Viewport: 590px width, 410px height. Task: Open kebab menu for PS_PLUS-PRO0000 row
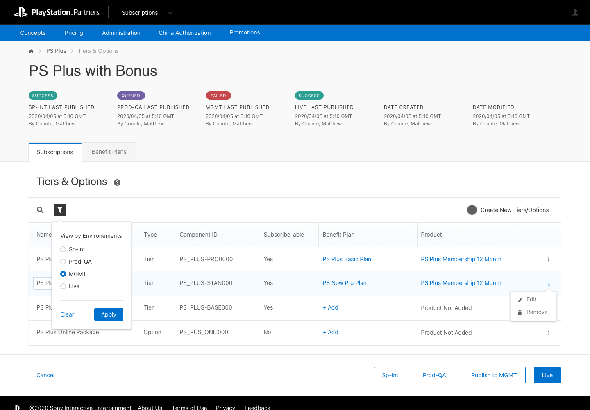pyautogui.click(x=549, y=259)
